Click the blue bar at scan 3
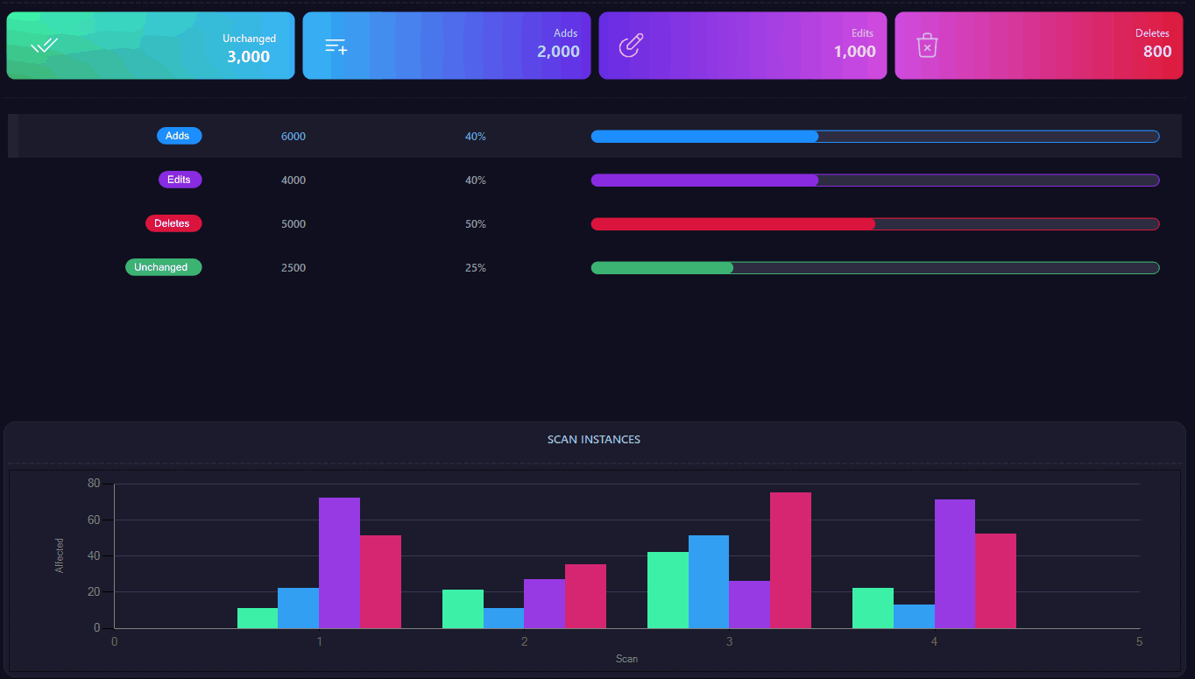1195x679 pixels. click(x=709, y=582)
